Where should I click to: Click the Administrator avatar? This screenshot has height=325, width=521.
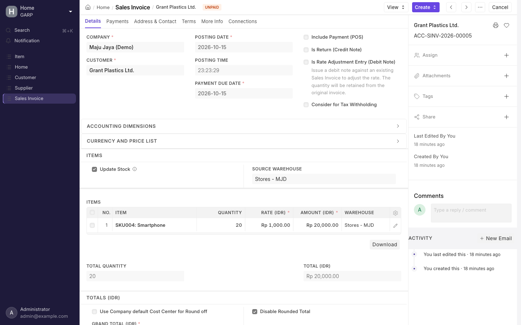coord(12,313)
